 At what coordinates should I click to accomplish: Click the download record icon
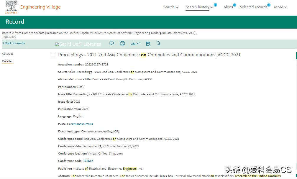point(135,43)
